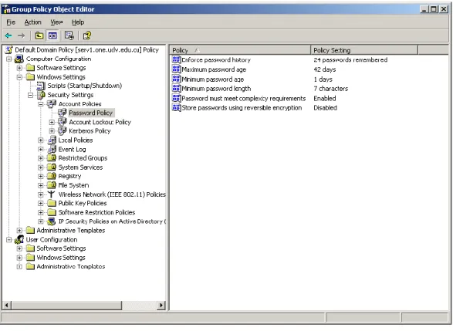453x331 pixels.
Task: Collapse the Computer Configuration node
Action: pyautogui.click(x=9, y=59)
